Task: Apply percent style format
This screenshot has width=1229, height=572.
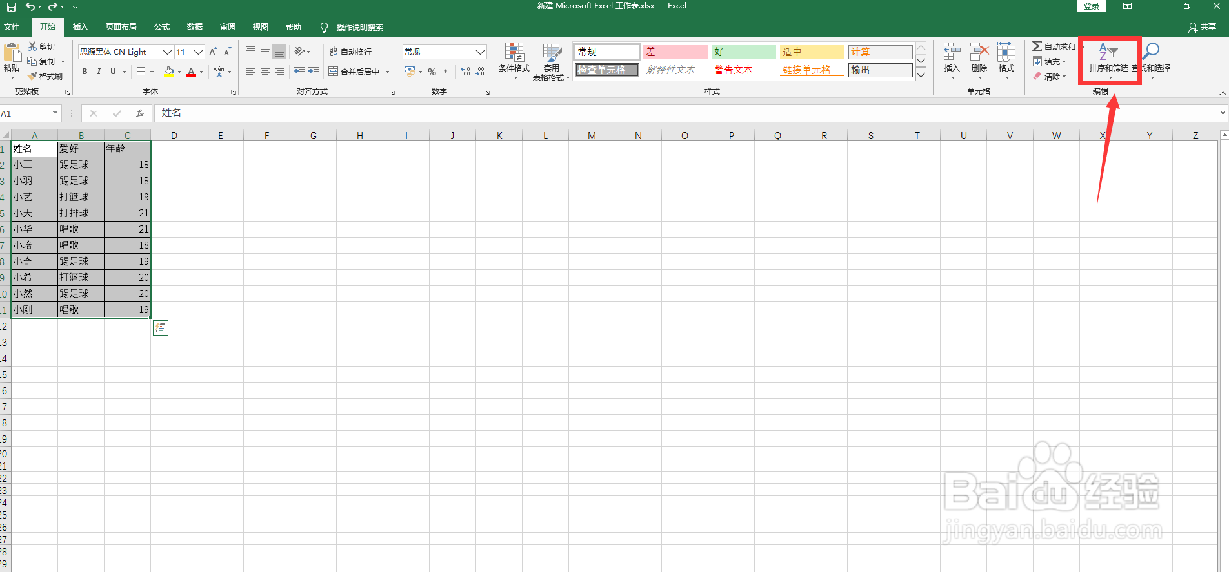Action: pyautogui.click(x=432, y=71)
